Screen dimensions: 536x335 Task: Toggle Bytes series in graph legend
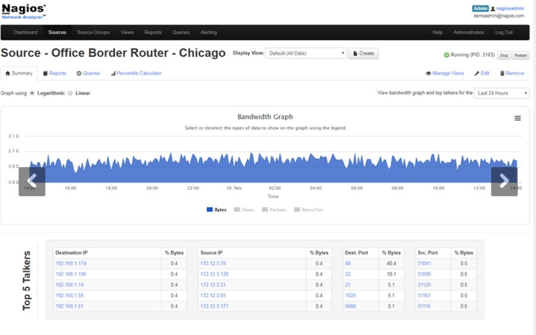coord(217,209)
